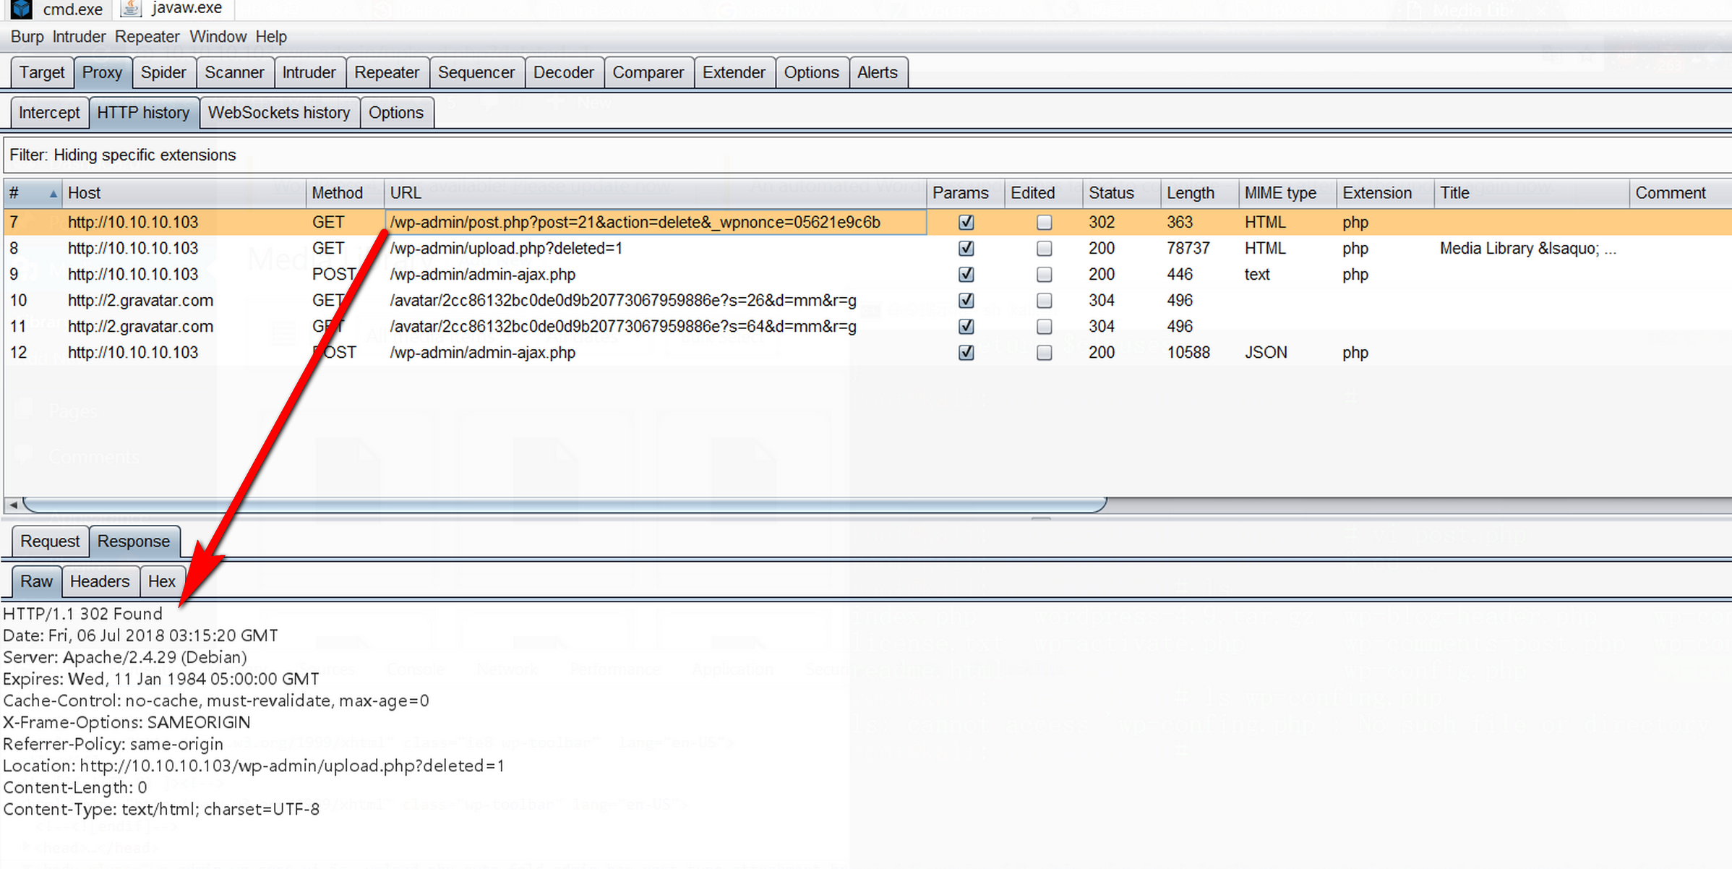Click the # column sort arrow
The image size is (1732, 869).
pos(53,194)
